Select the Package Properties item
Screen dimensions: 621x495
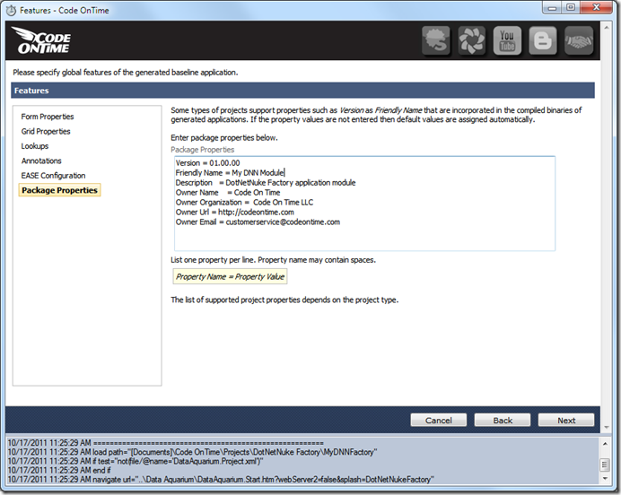(59, 190)
